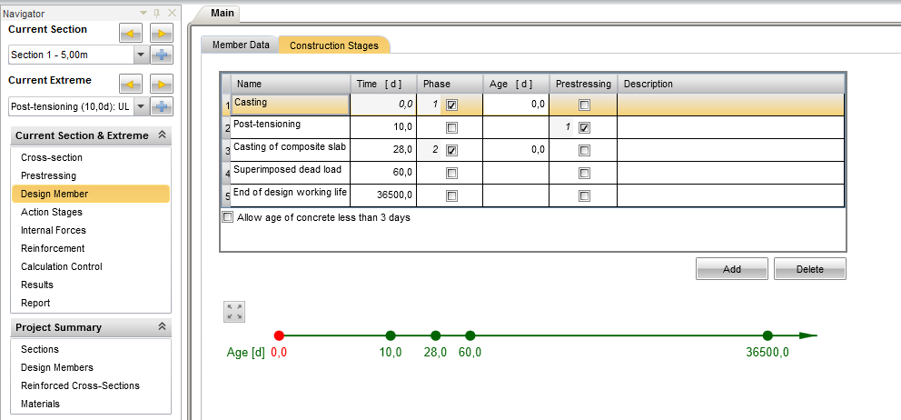Open Internal Forces in navigator
901x420 pixels.
point(53,230)
